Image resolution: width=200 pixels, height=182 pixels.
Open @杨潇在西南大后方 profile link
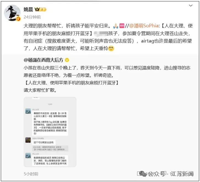pos(43,60)
